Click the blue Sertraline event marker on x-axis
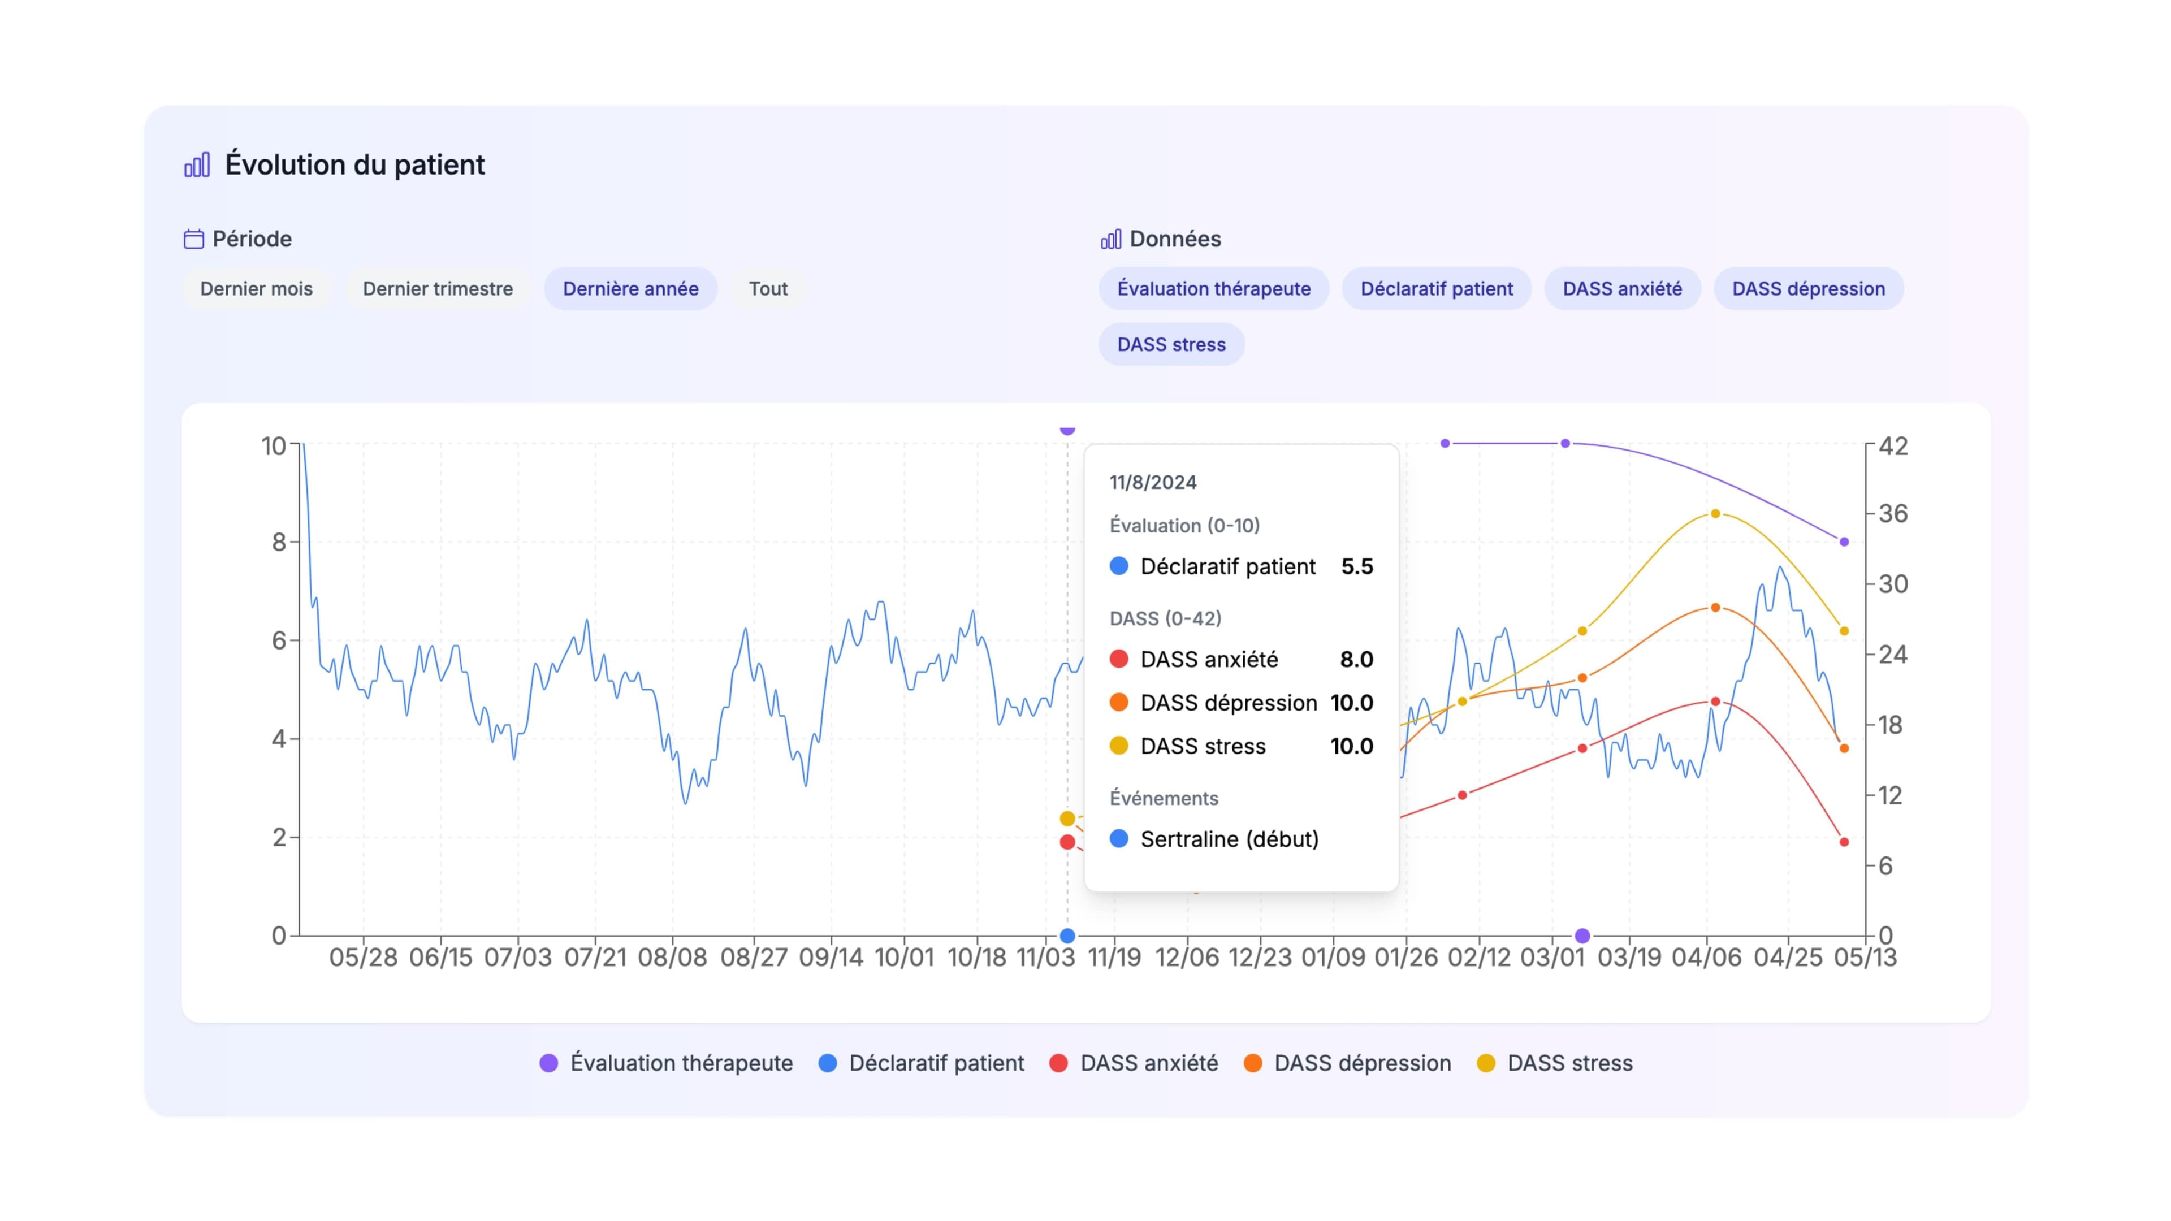The height and width of the screenshot is (1221, 2171). 1067,936
